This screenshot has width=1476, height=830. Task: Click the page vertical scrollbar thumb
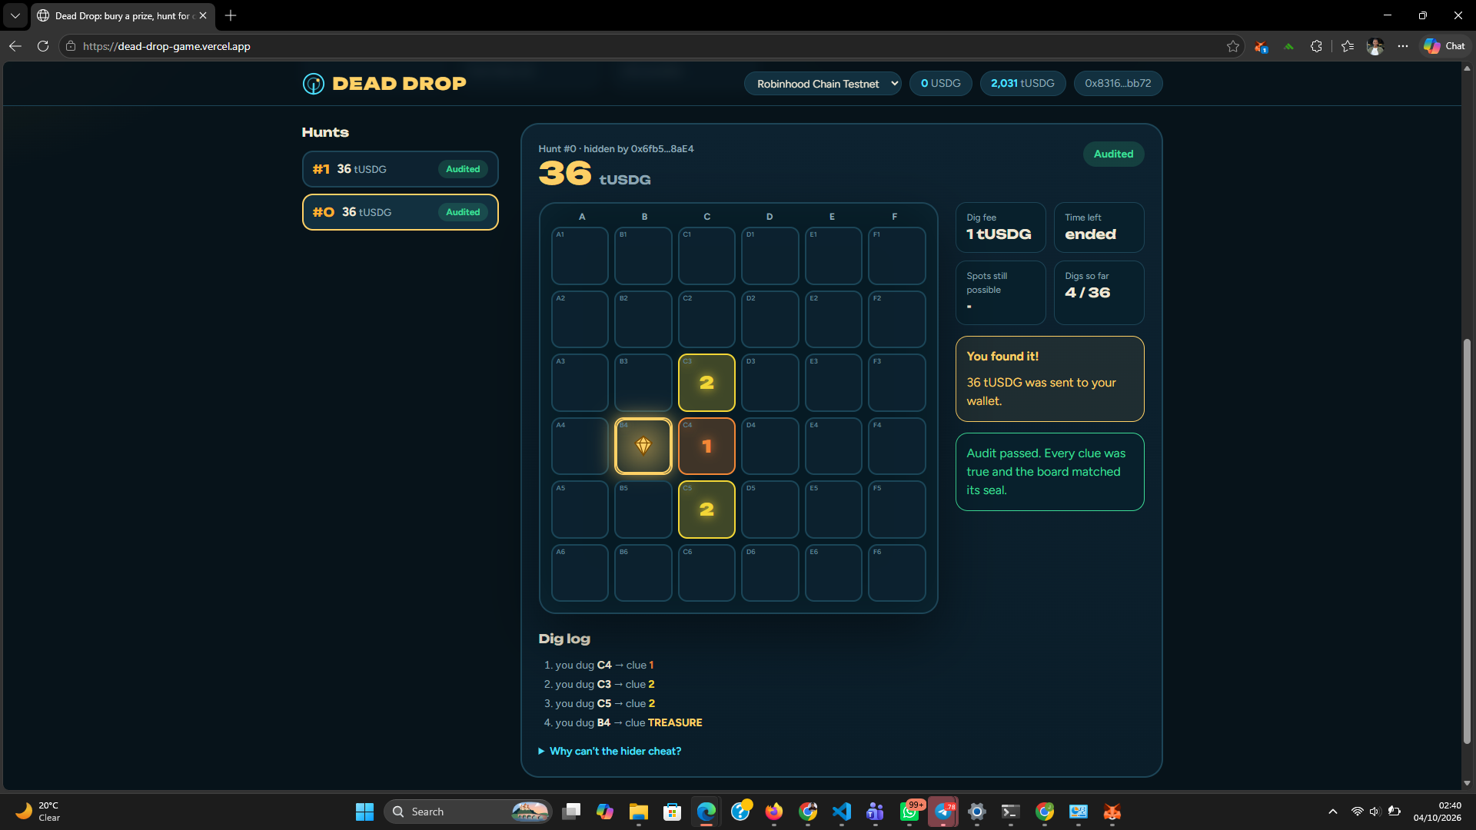click(1467, 542)
